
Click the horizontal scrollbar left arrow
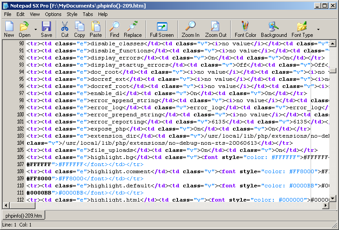point(6,205)
